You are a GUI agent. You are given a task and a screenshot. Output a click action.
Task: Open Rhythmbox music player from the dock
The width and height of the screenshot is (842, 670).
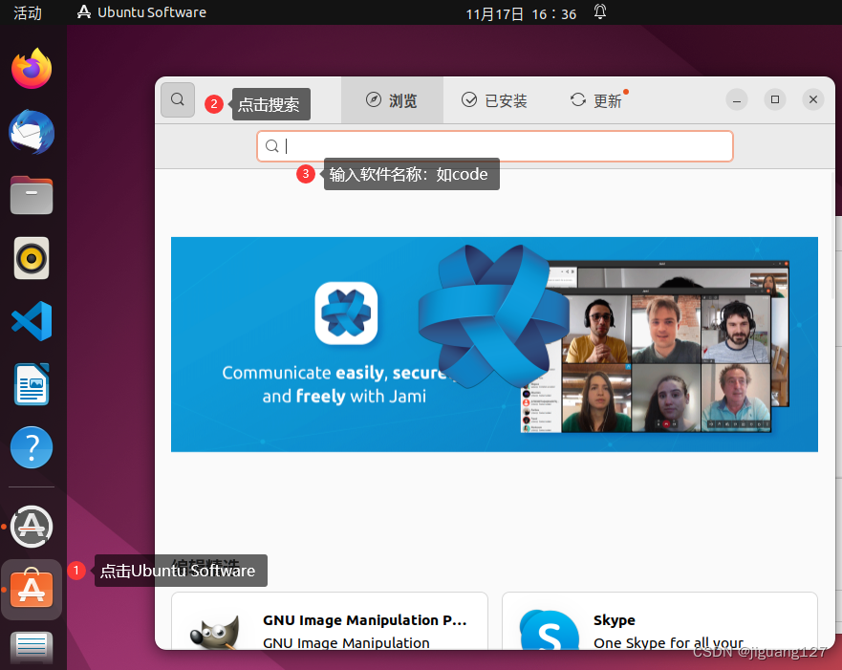coord(32,258)
